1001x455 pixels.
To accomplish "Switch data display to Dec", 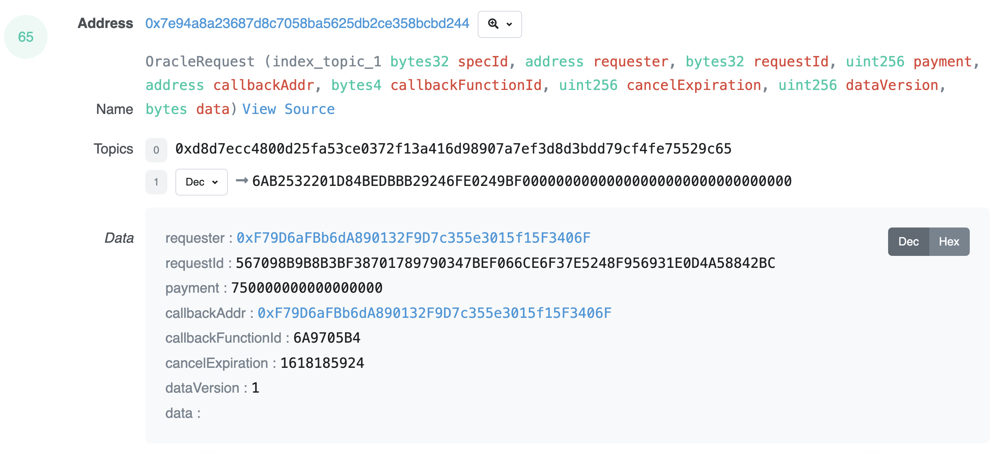I will coord(908,241).
